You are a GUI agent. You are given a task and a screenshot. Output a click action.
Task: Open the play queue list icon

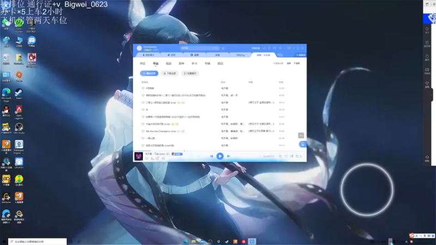coord(298,156)
